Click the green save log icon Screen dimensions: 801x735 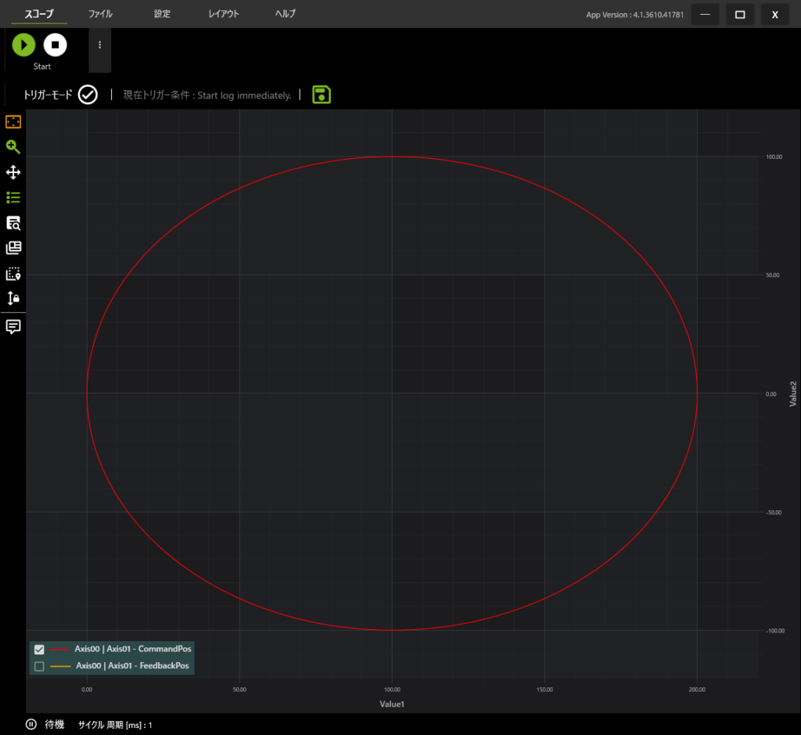coord(321,95)
